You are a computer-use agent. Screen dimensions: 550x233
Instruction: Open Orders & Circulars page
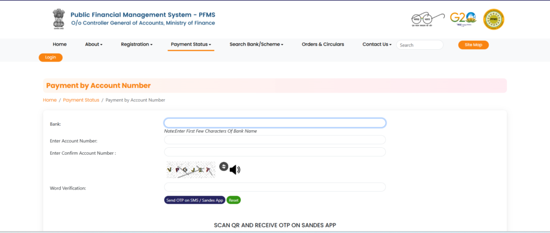click(323, 44)
